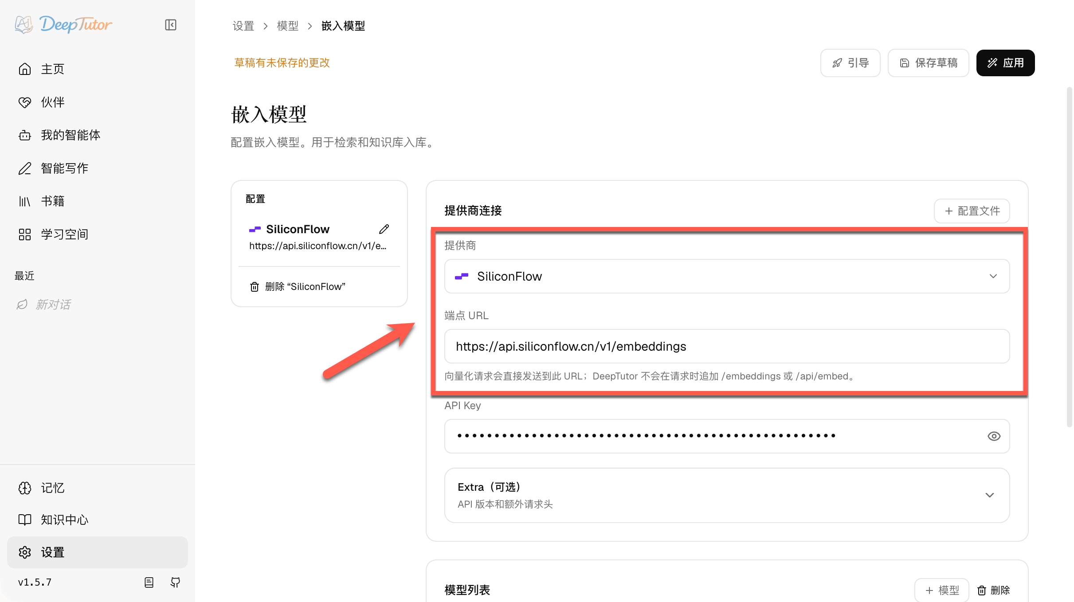Viewport: 1074px width, 602px height.
Task: Click 删除 in 模型列表 header
Action: pos(994,590)
